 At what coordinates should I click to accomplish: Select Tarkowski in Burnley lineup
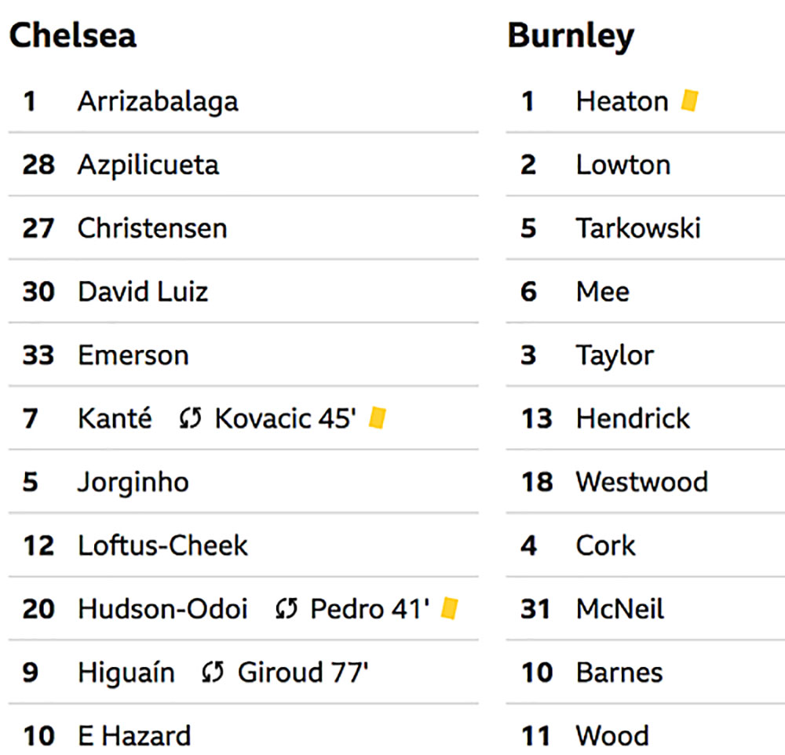[x=638, y=228]
